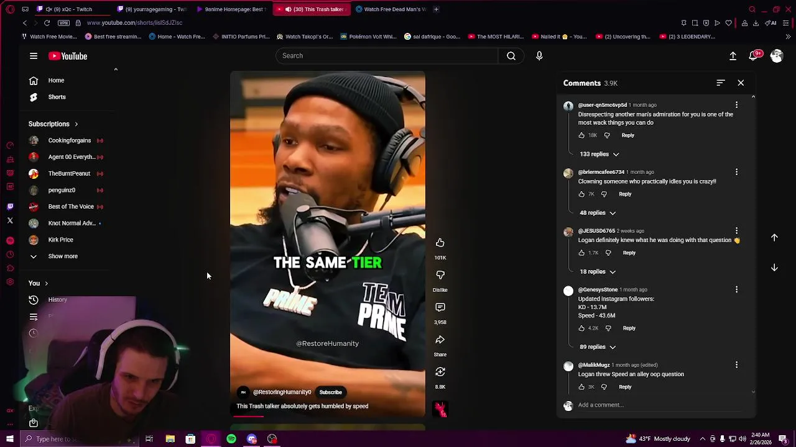Viewport: 796px width, 447px height.
Task: Switch to the 9anime Homepage tab
Action: [231, 9]
